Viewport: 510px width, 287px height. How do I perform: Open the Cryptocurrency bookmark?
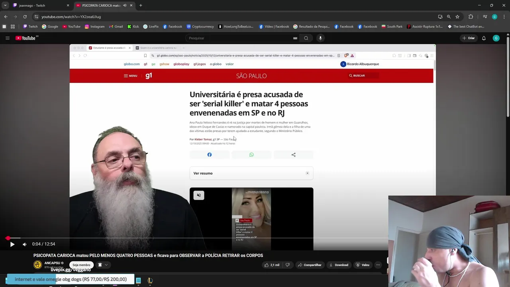[x=200, y=27]
